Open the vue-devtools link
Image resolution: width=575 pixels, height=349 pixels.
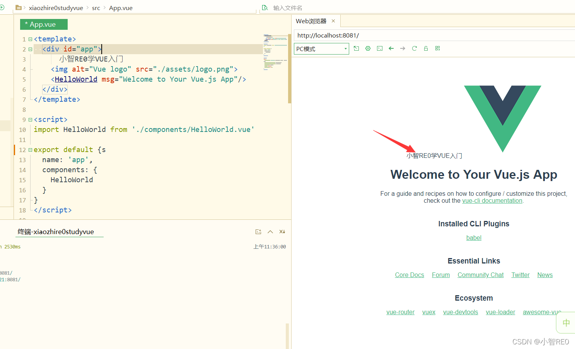(461, 312)
